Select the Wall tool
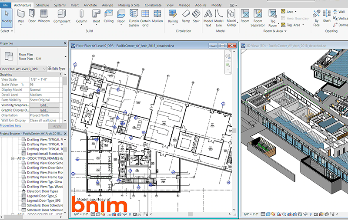Screen dimensions: 348x220 [x=21, y=17]
